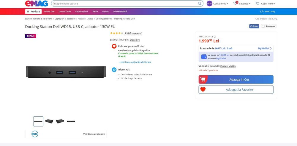Image resolution: width=297 pixels, height=146 pixels.
Task: Click the blue star Informatii icon
Action: point(114,70)
